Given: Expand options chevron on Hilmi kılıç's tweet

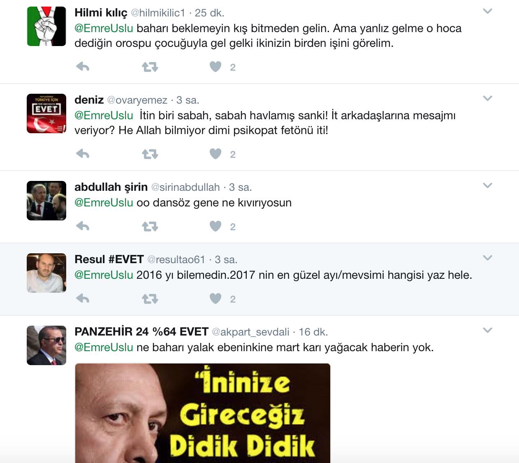Looking at the screenshot, I should tap(487, 11).
